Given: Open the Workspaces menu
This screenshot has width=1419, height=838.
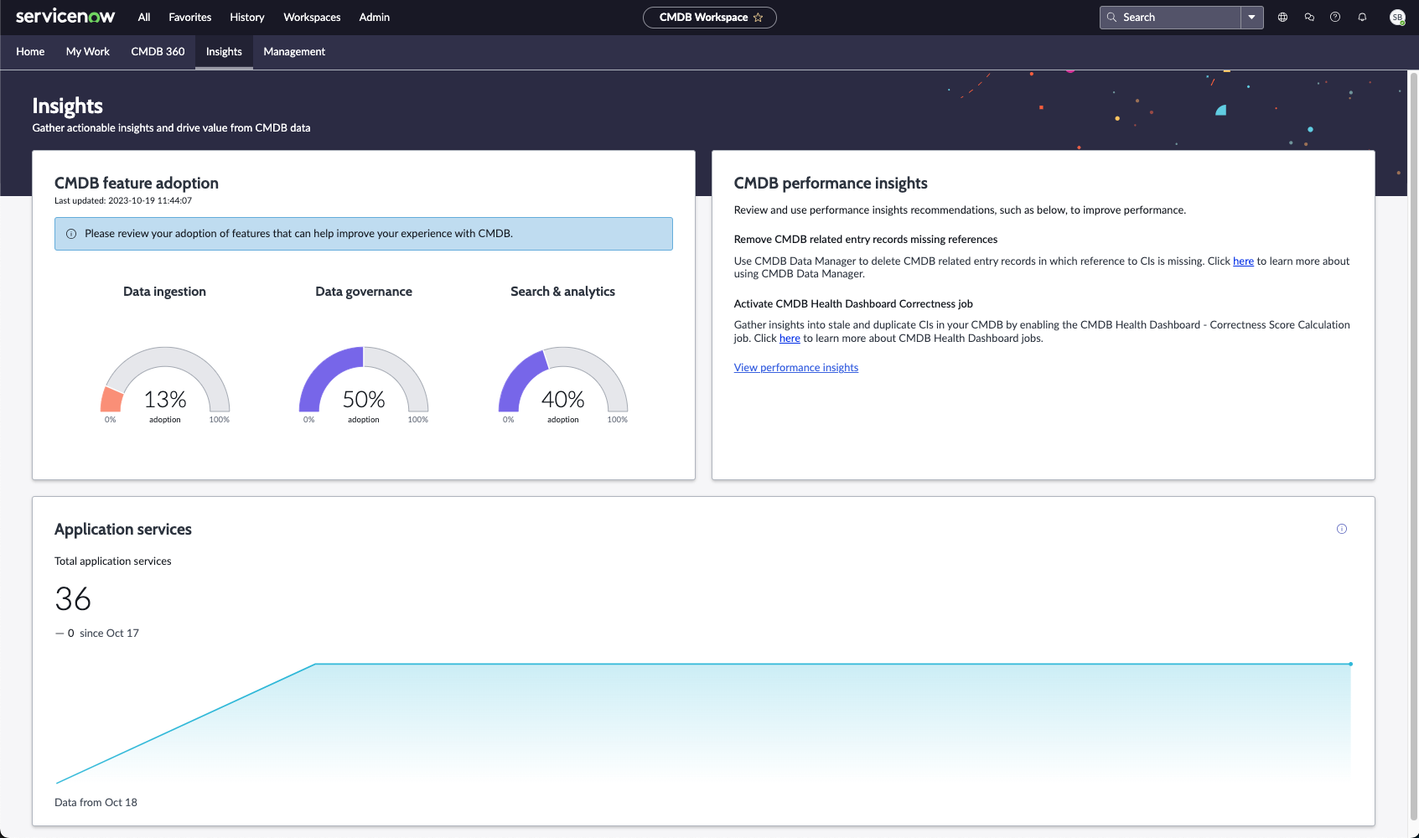Looking at the screenshot, I should tap(312, 17).
